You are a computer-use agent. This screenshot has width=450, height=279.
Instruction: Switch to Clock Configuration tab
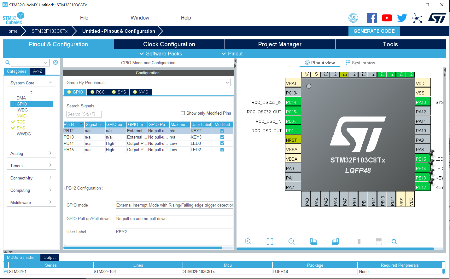point(169,44)
